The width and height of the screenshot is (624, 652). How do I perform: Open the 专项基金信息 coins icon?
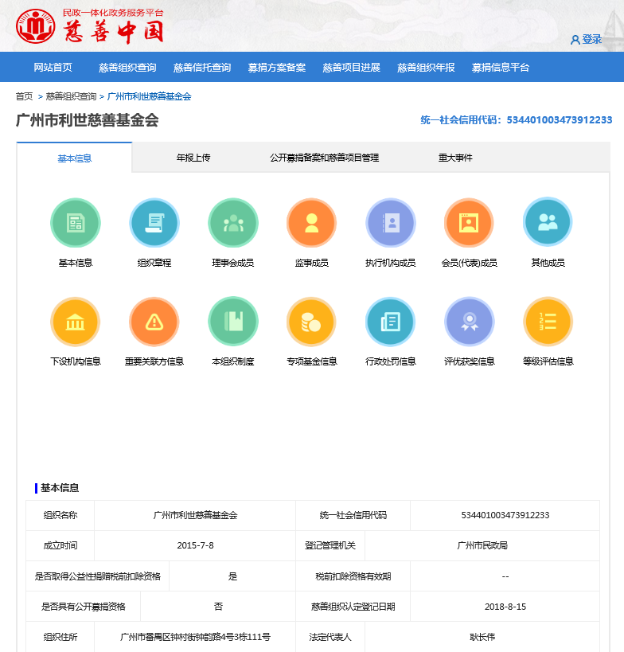tap(311, 322)
